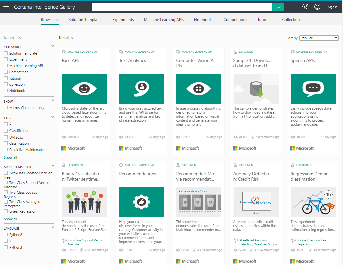Open the Text Analytics speech-bubble flask image
343x265 pixels.
(x=141, y=89)
